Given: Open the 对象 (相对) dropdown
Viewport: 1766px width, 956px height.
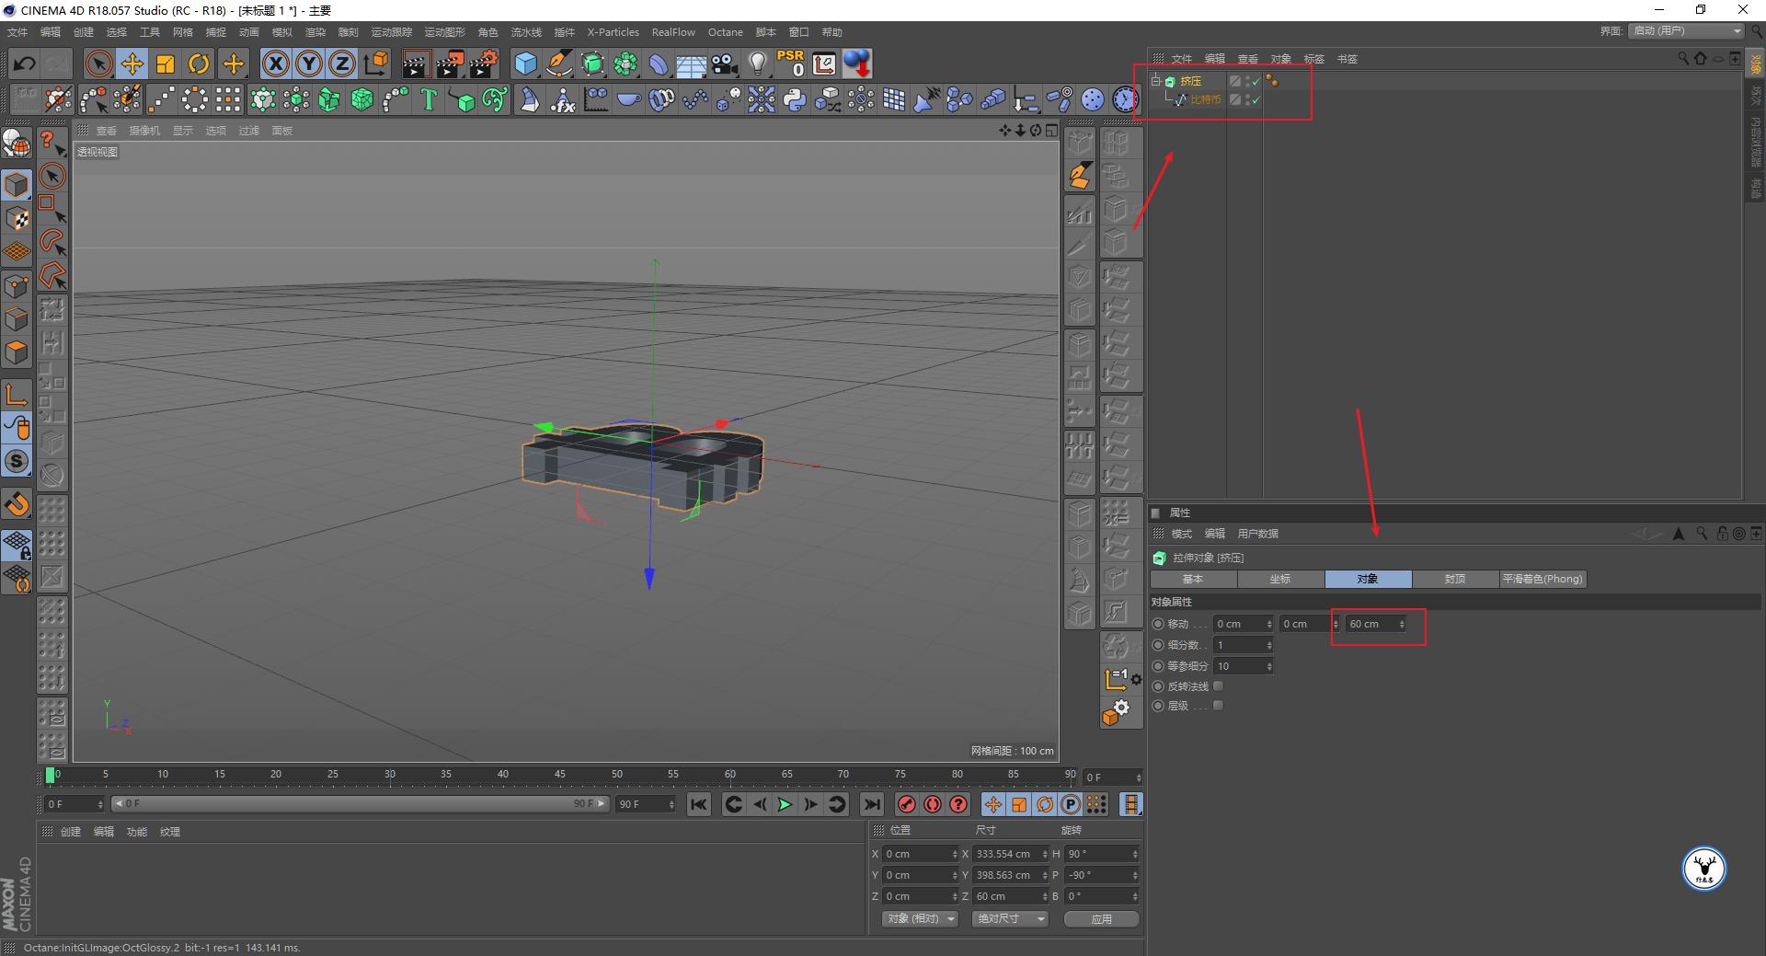Looking at the screenshot, I should pyautogui.click(x=920, y=918).
